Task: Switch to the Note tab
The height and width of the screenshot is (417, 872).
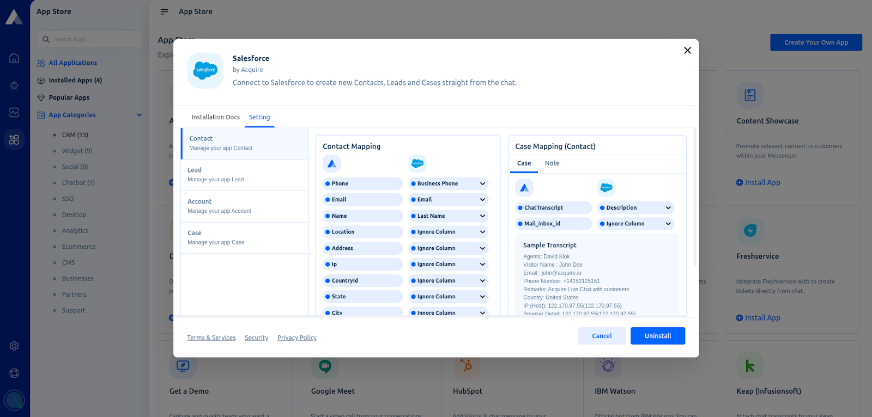Action: pyautogui.click(x=552, y=163)
